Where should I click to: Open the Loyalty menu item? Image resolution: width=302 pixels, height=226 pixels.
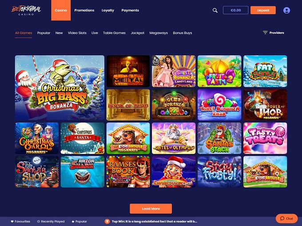coord(108,10)
